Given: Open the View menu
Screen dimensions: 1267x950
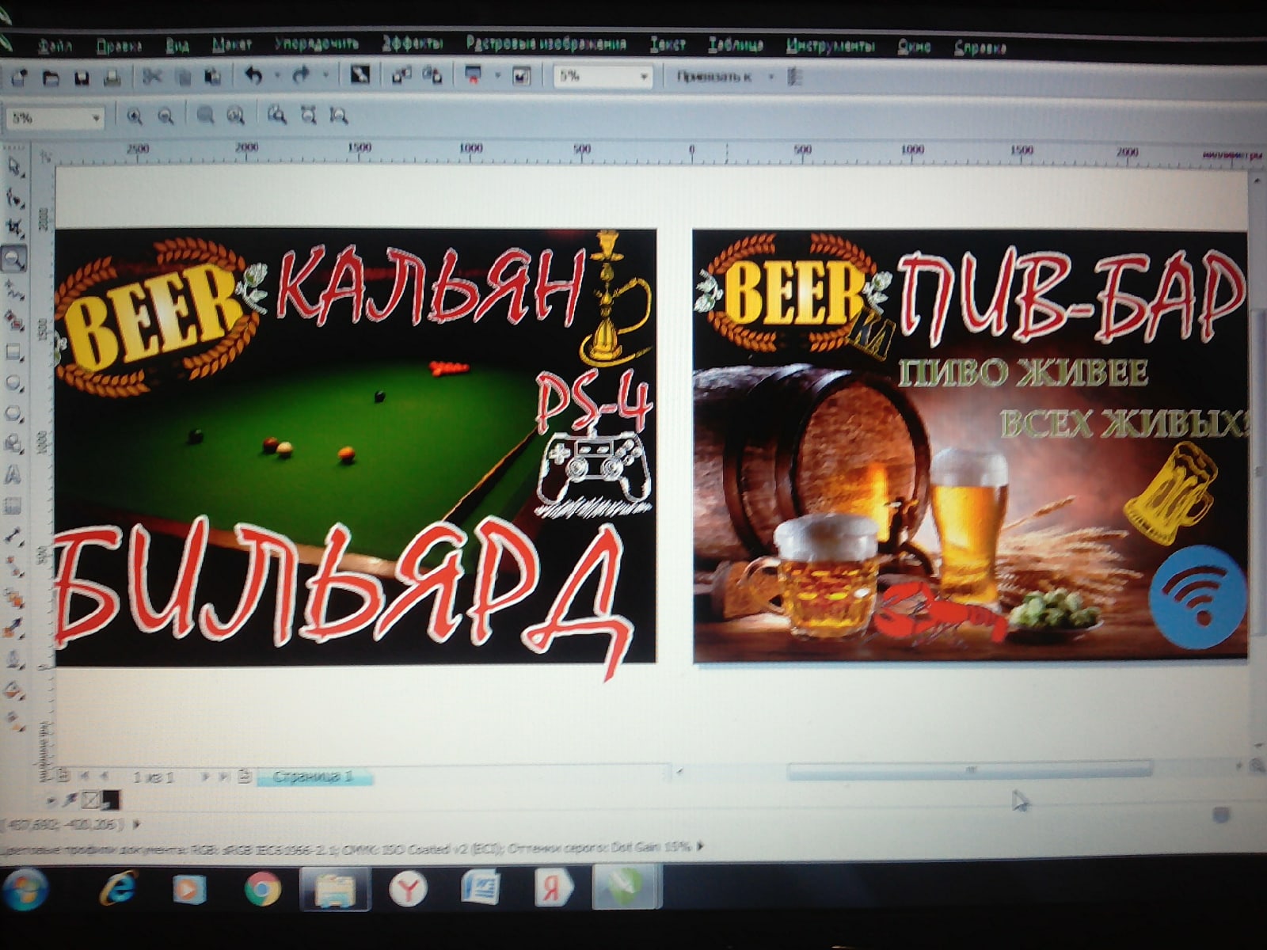Looking at the screenshot, I should (x=178, y=46).
